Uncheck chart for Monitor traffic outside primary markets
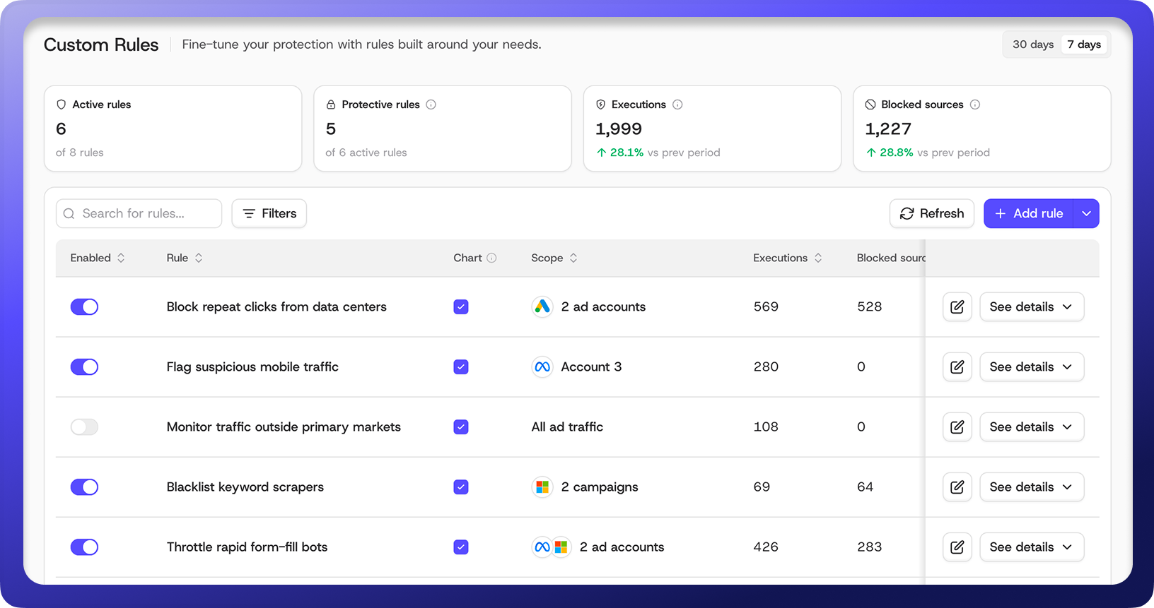This screenshot has height=608, width=1154. pyautogui.click(x=461, y=427)
